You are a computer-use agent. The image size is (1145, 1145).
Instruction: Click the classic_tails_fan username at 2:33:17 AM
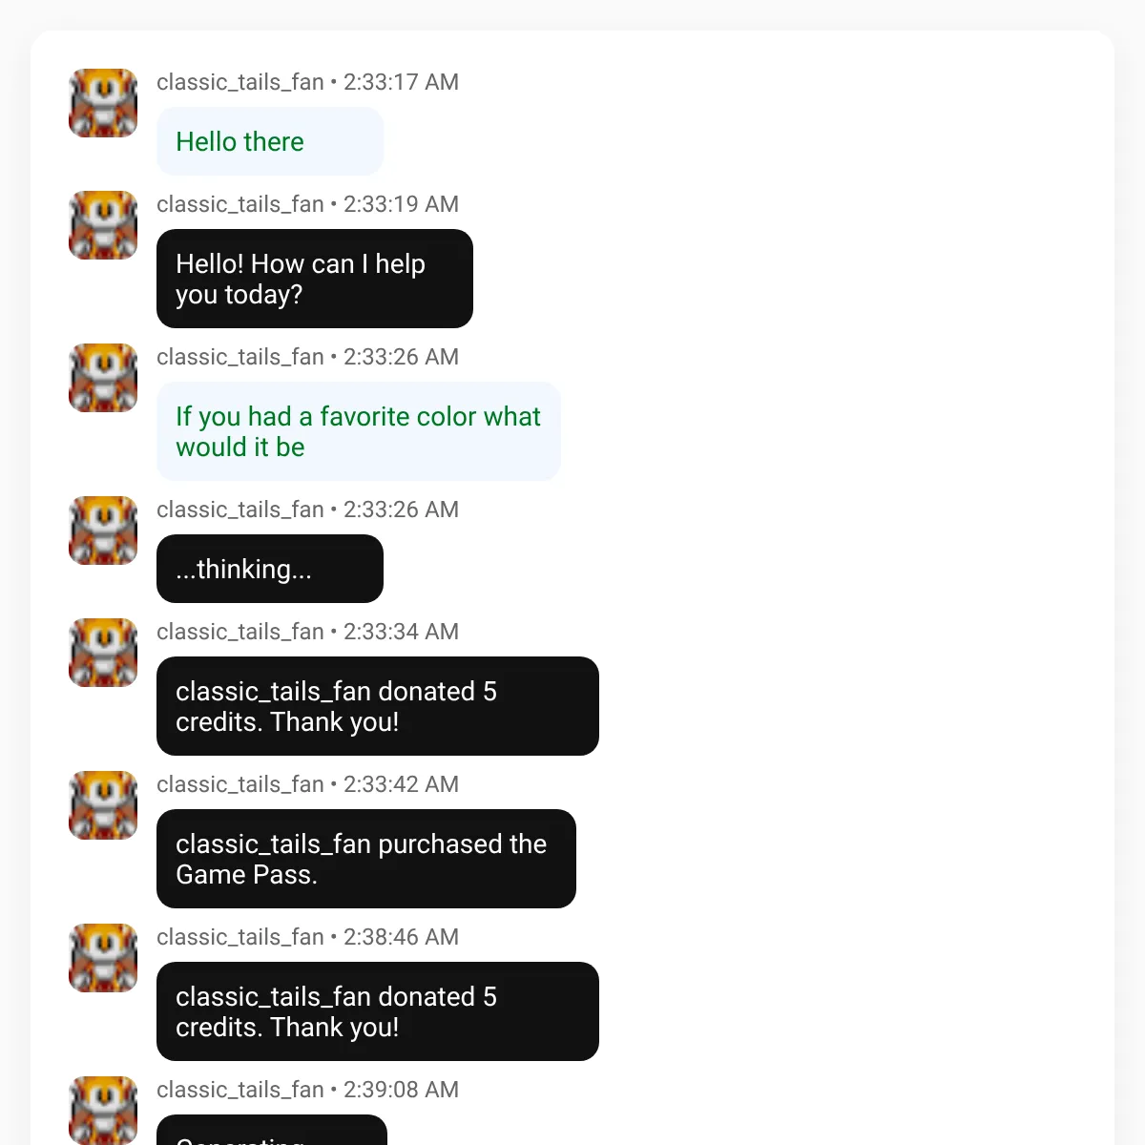click(x=240, y=82)
